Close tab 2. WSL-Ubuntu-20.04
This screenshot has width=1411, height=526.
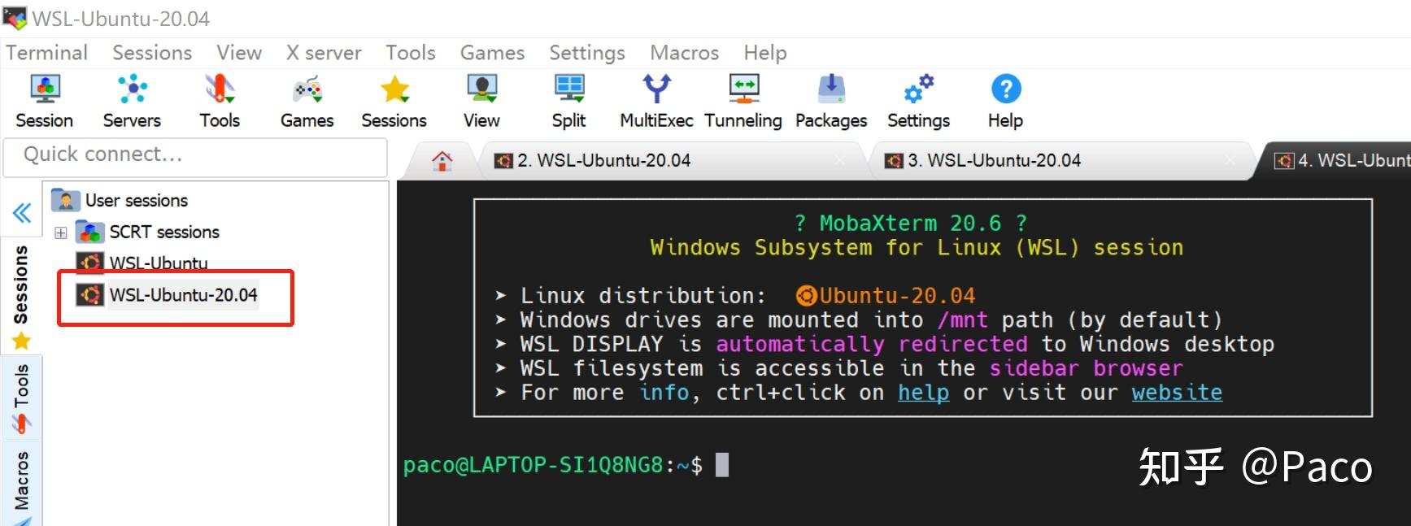840,161
